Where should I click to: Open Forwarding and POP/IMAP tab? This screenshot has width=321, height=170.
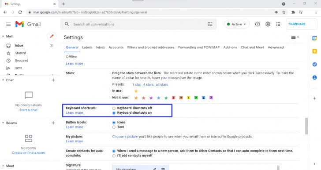(199, 47)
